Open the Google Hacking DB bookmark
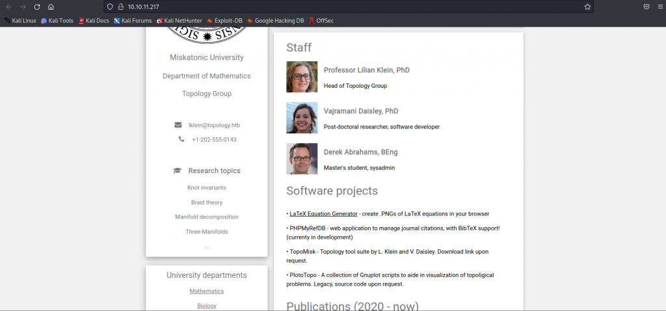The height and width of the screenshot is (311, 666). [275, 21]
